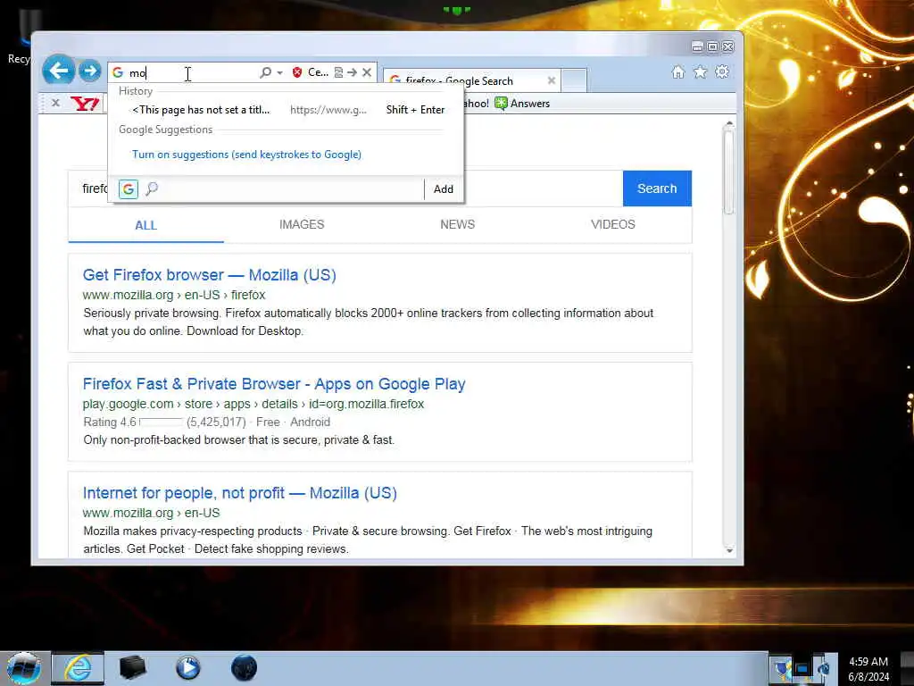The height and width of the screenshot is (686, 914).
Task: Click the 'www.mozilla.org › en-US › firefox' URL text
Action: (174, 295)
